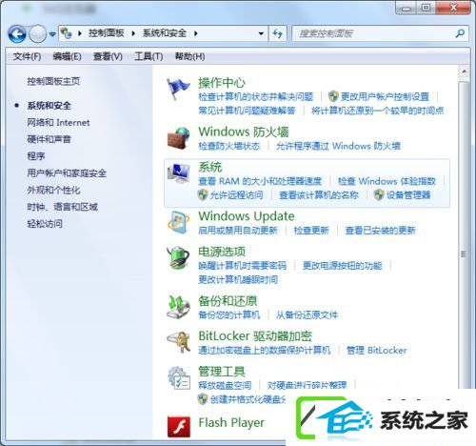Click the Power Options battery icon

point(178,257)
